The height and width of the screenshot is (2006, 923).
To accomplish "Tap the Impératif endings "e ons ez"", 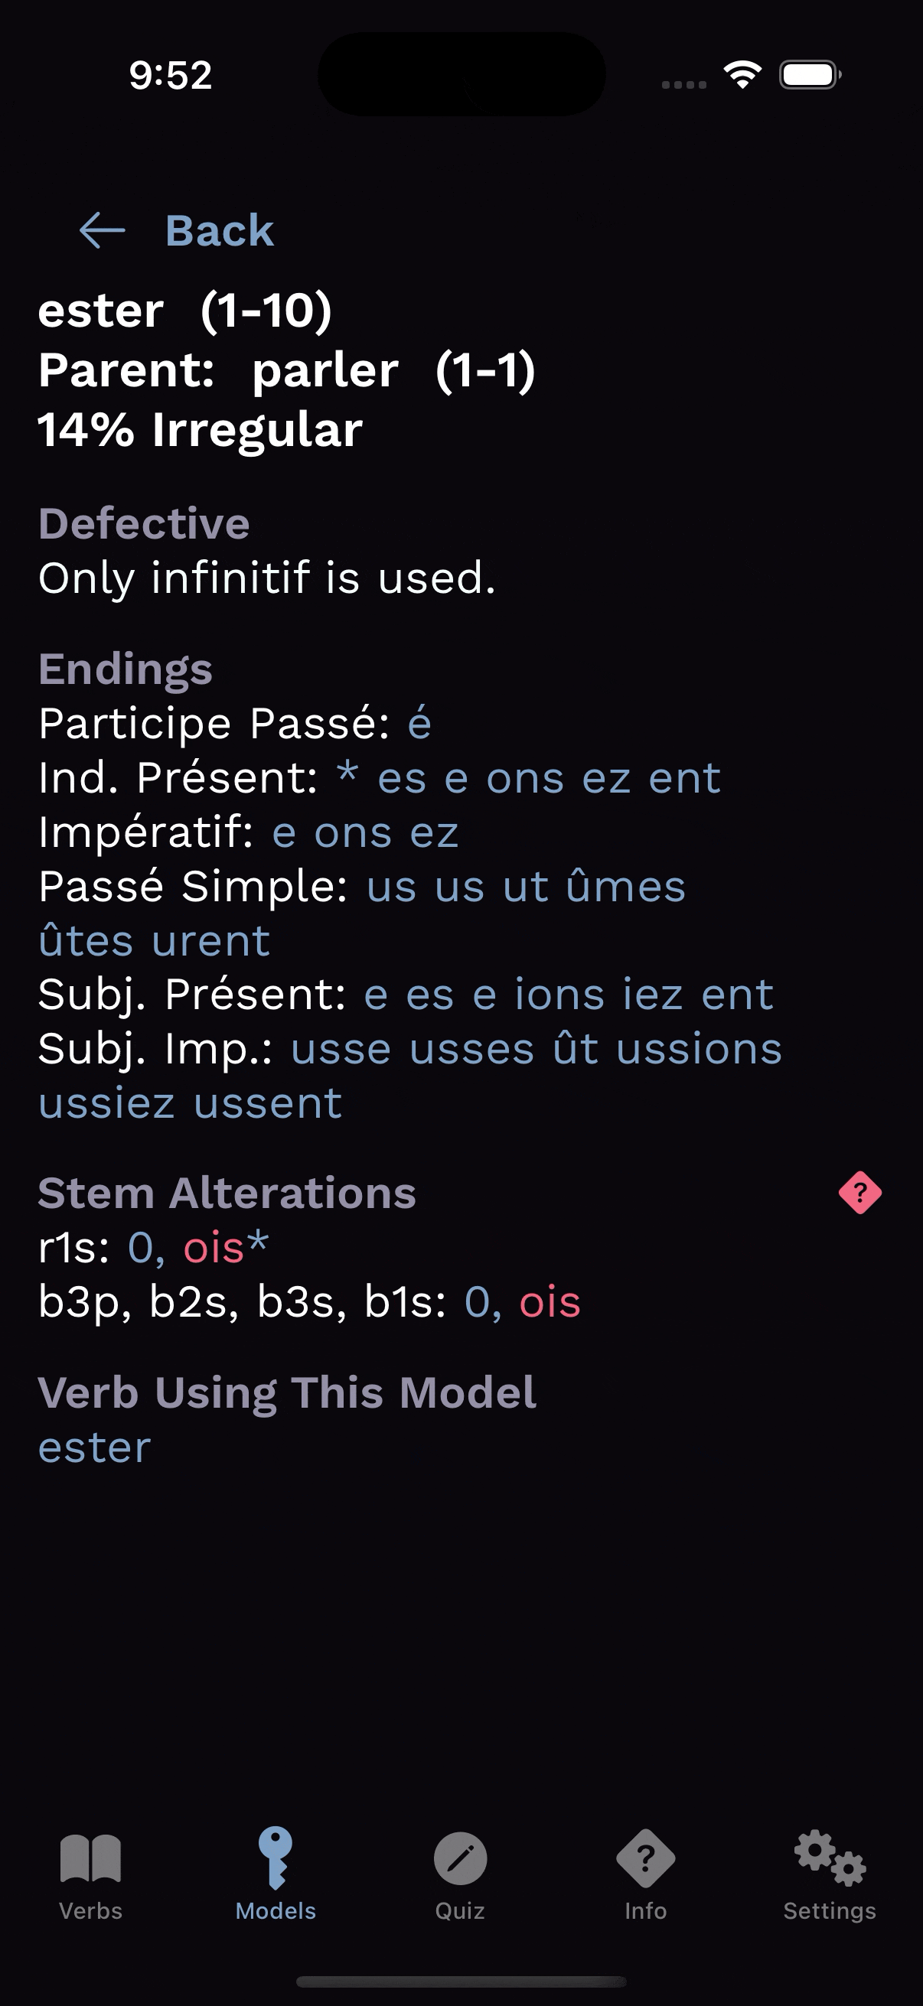I will [x=364, y=832].
